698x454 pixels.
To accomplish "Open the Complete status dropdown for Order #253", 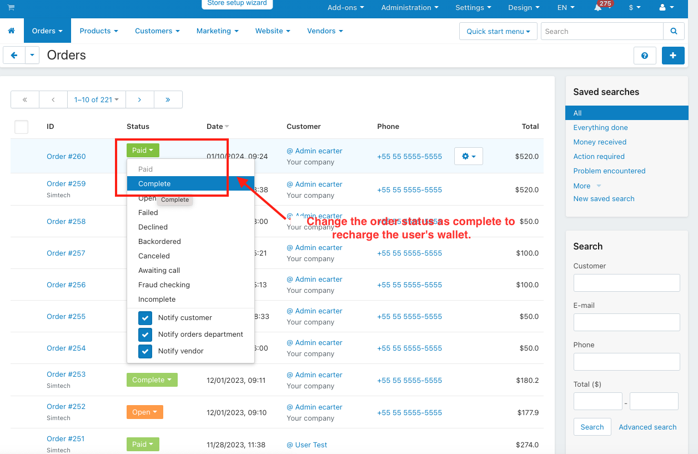I will coord(152,380).
